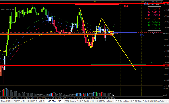Select the active AUDUSDpro,M15 chart tab
Screen dimensions: 169x104
pyautogui.click(x=54, y=101)
